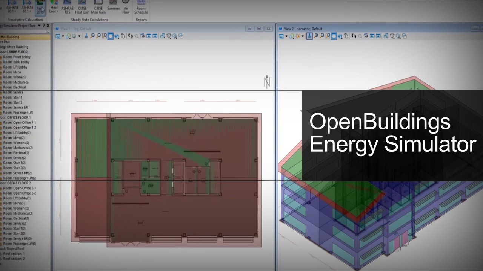483x271 pixels.
Task: Select Rotate View tool in View 2
Action: (340, 36)
